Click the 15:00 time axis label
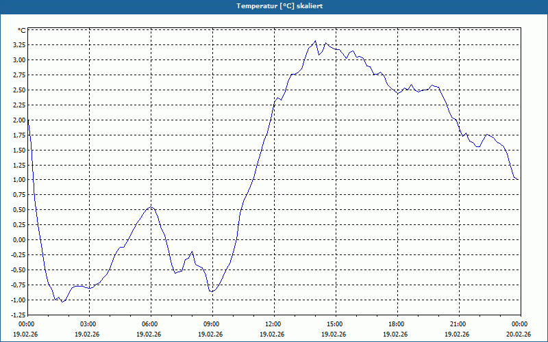This screenshot has width=548, height=342. (336, 324)
